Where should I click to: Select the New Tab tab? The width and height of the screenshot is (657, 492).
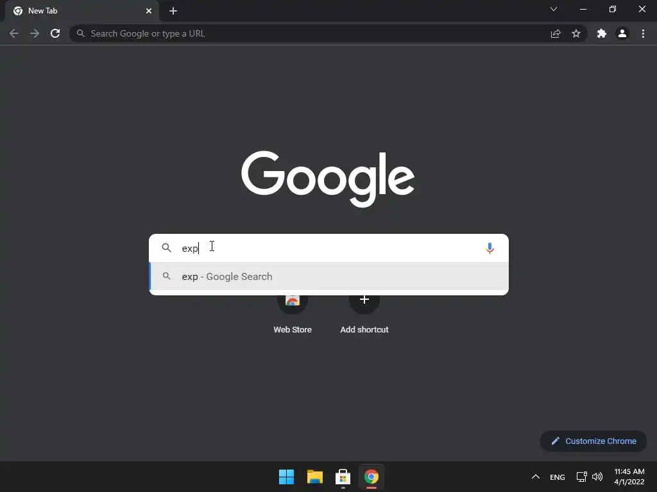(x=82, y=11)
